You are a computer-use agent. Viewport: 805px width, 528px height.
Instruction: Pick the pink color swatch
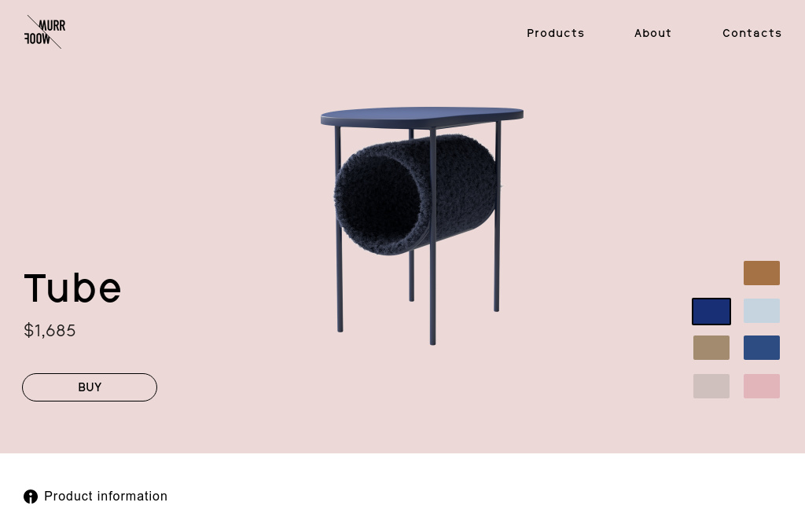point(761,386)
